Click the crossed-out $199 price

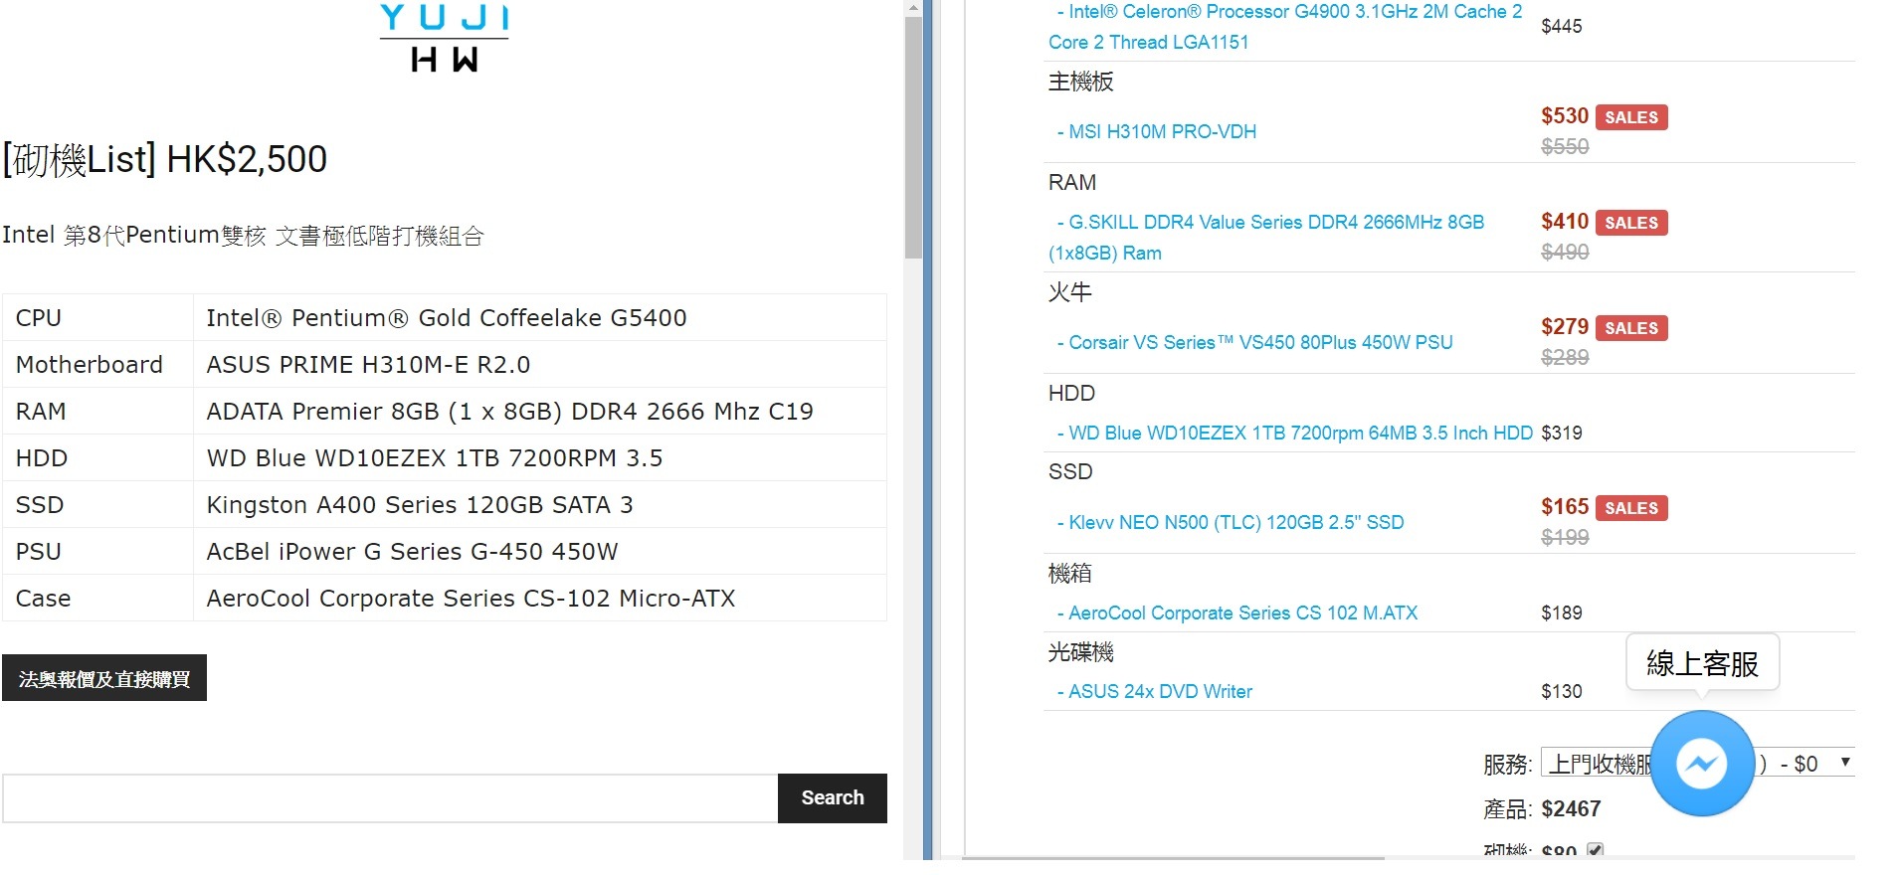tap(1565, 537)
